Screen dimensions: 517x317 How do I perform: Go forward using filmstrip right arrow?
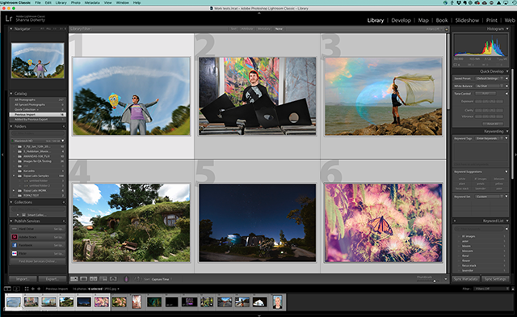[x=39, y=289]
